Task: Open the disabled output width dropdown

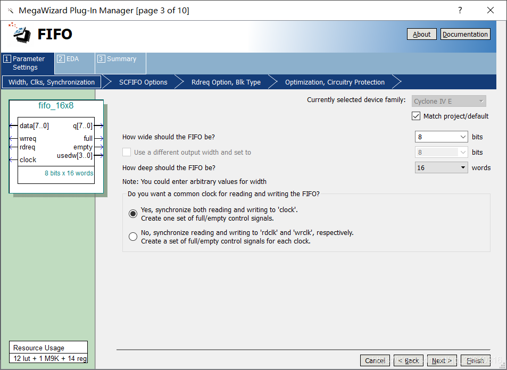Action: pos(442,152)
